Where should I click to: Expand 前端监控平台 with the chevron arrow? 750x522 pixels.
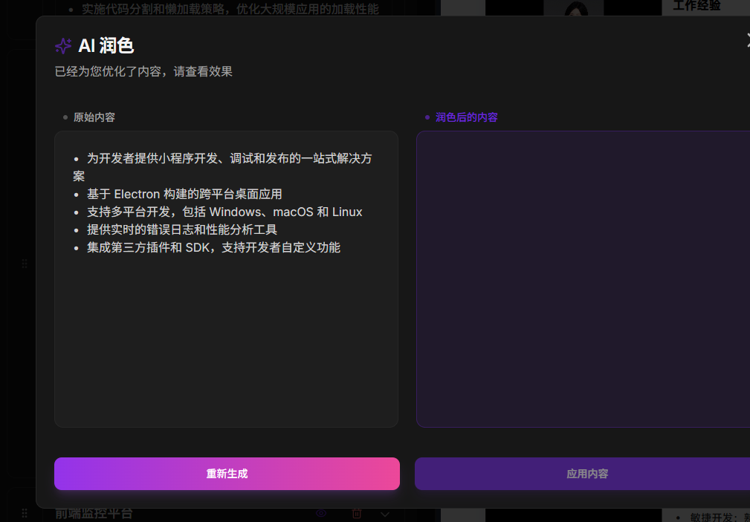point(384,515)
